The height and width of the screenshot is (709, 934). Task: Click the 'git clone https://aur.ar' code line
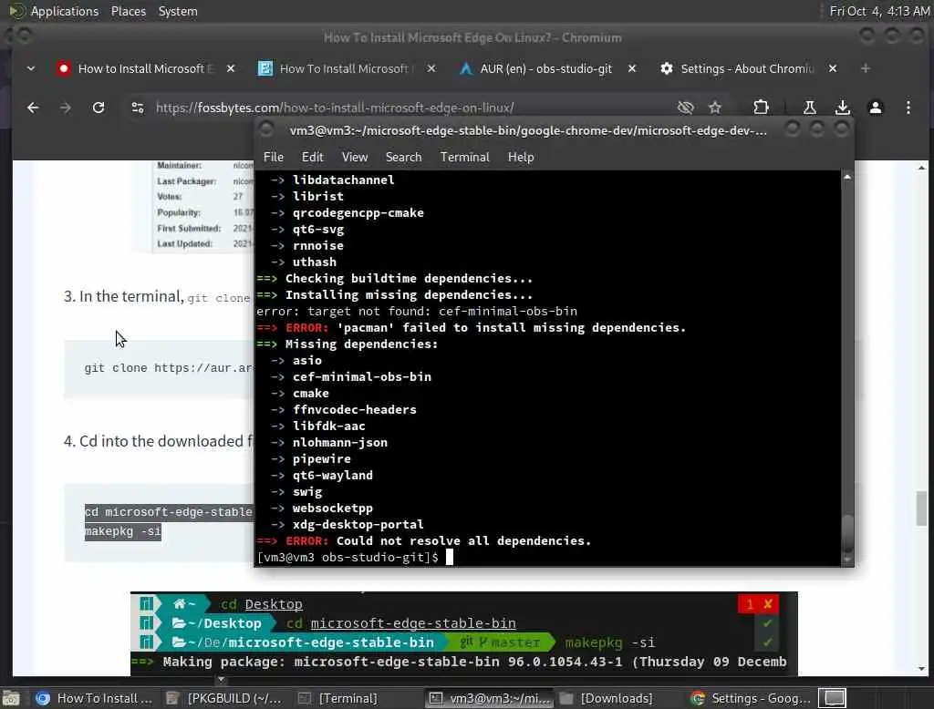[169, 368]
